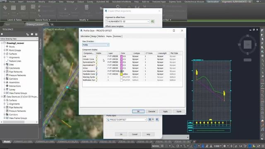
Task: Select Catchments icon in Toolspace
Action: click(x=7, y=68)
